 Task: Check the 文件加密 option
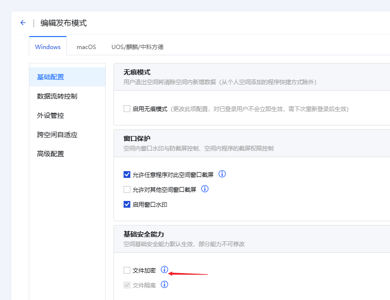(127, 270)
